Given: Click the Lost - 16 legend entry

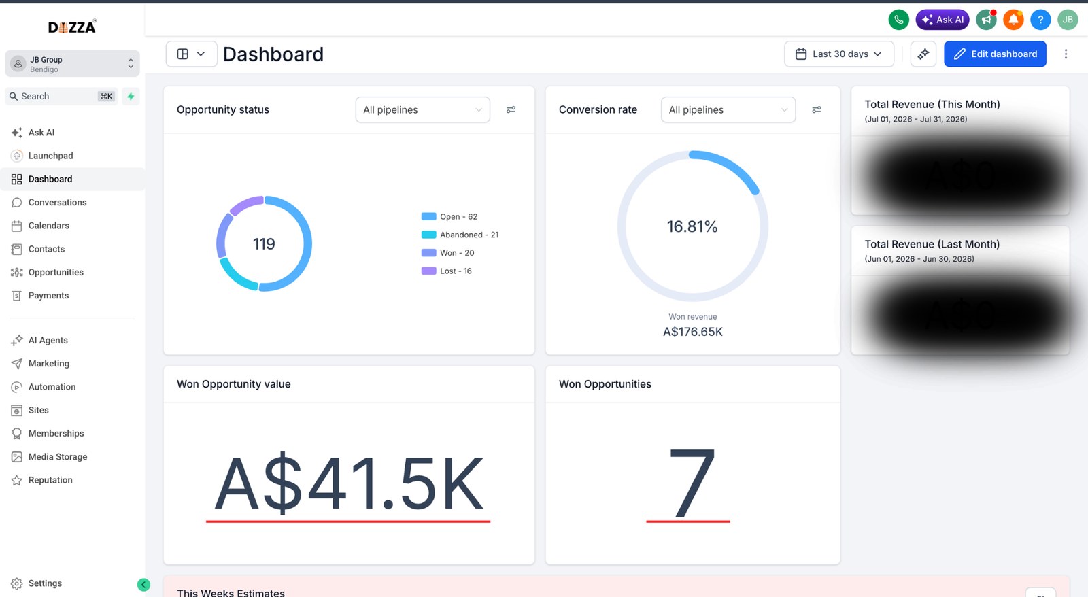Looking at the screenshot, I should pyautogui.click(x=447, y=271).
